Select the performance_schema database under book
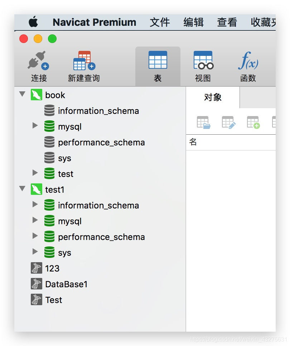Image resolution: width=290 pixels, height=346 pixels. (x=101, y=142)
